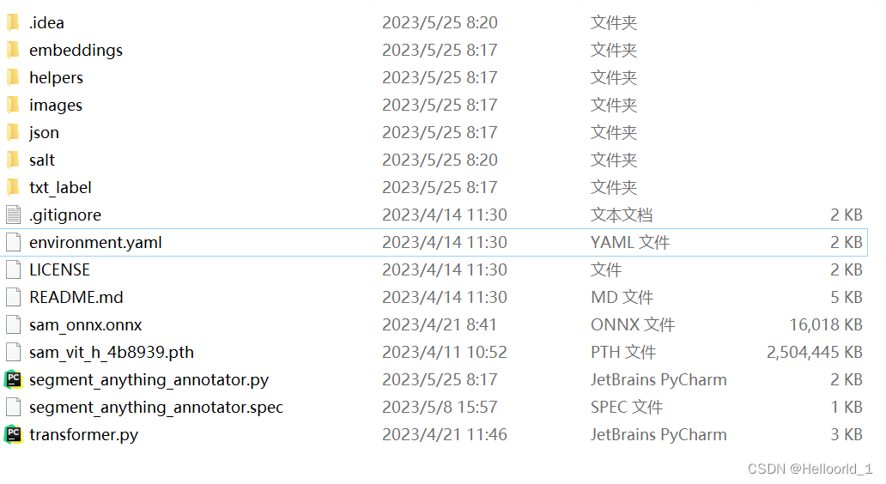This screenshot has height=484, width=886.
Task: Click the environment.yaml file icon
Action: click(14, 242)
